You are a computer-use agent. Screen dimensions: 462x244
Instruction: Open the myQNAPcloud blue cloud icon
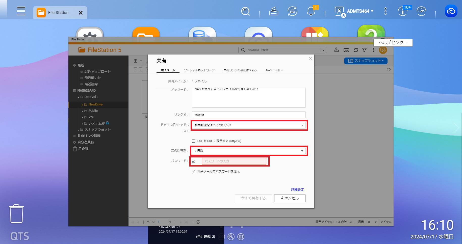pyautogui.click(x=451, y=11)
